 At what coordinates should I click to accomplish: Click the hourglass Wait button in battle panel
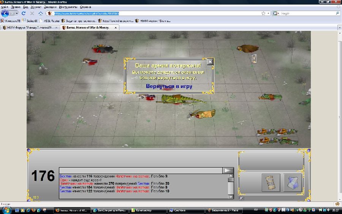coord(271,183)
